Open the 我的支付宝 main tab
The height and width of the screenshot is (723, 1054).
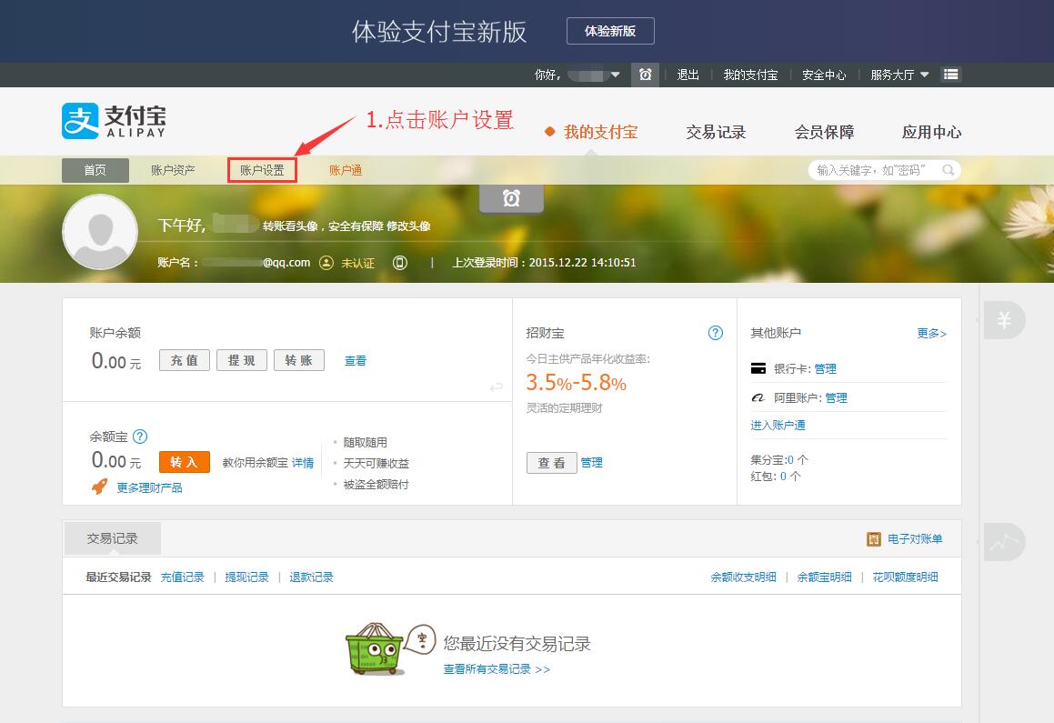coord(600,132)
